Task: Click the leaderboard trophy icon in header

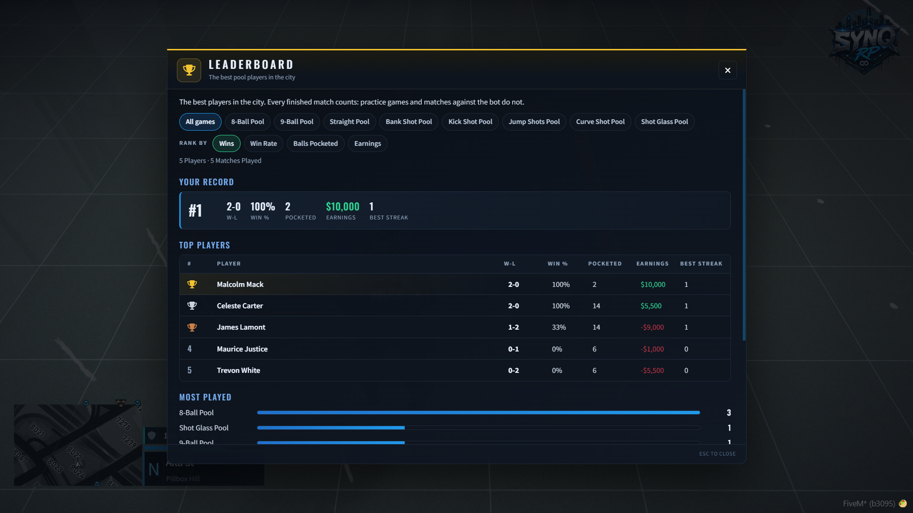Action: click(x=189, y=70)
